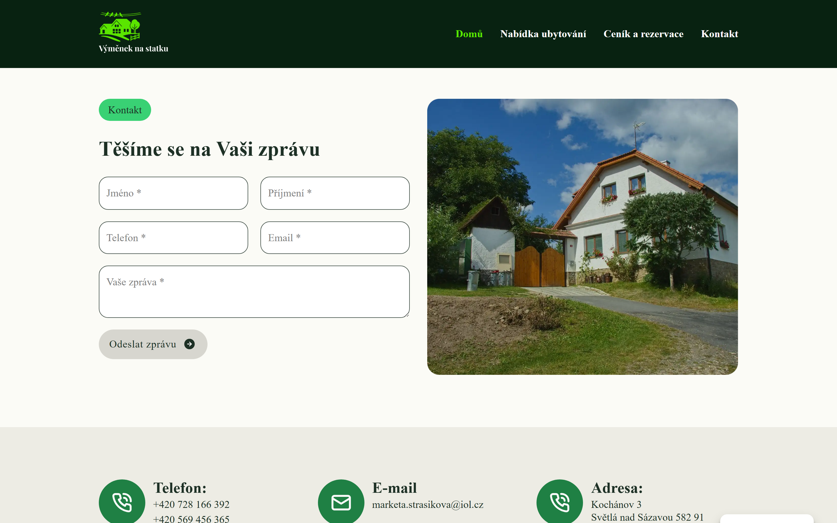This screenshot has height=523, width=837.
Task: Grab the message textarea resize handle
Action: pos(407,315)
